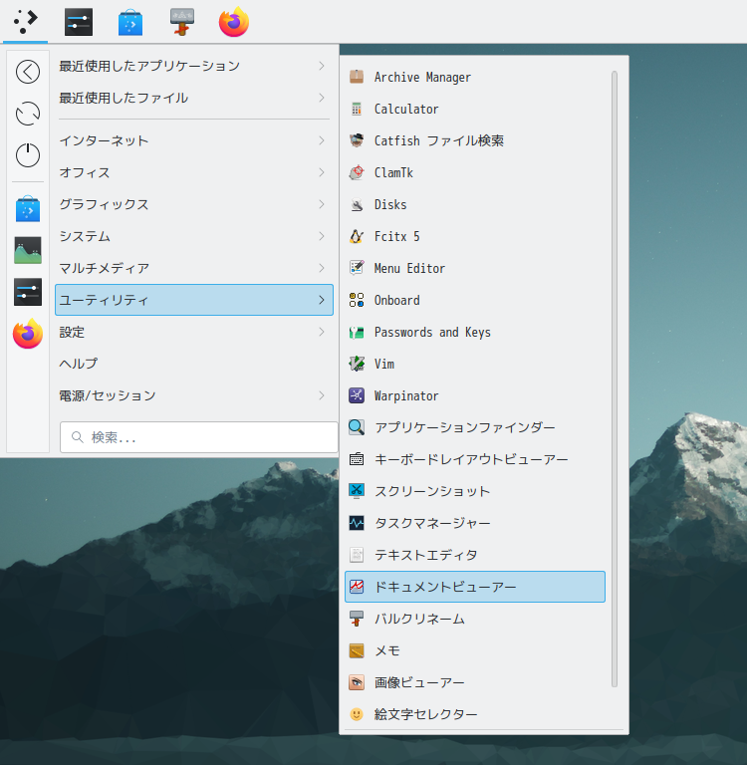The image size is (747, 765).
Task: Open Archive Manager from utilities list
Action: click(475, 77)
